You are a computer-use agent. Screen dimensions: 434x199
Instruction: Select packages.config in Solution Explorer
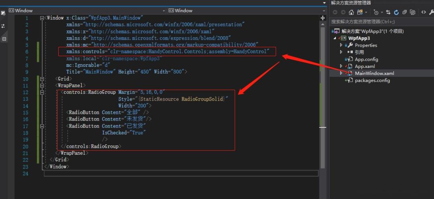click(372, 80)
